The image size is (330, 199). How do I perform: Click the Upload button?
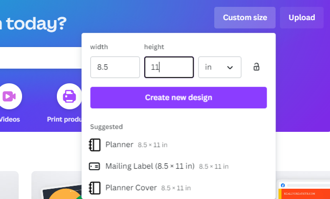pyautogui.click(x=302, y=18)
